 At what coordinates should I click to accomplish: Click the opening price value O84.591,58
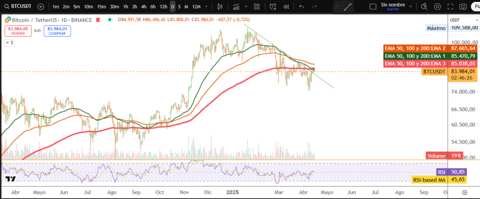coord(129,20)
